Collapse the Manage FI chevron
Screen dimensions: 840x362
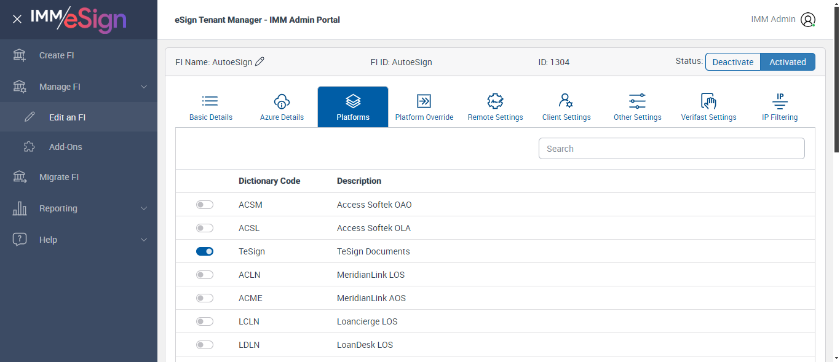click(x=144, y=87)
